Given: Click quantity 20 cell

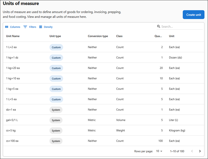Looking at the screenshot, I should coord(161,68).
